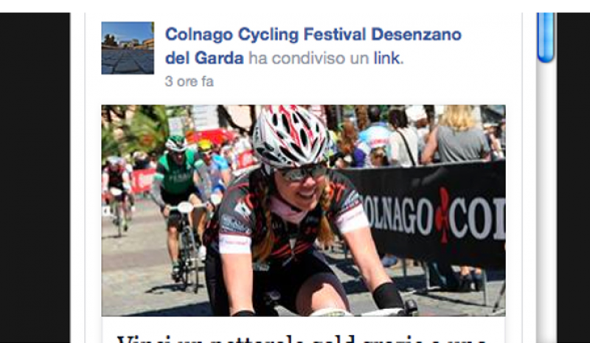The height and width of the screenshot is (357, 590).
Task: Open the shared cyclist photo preview
Action: (303, 210)
